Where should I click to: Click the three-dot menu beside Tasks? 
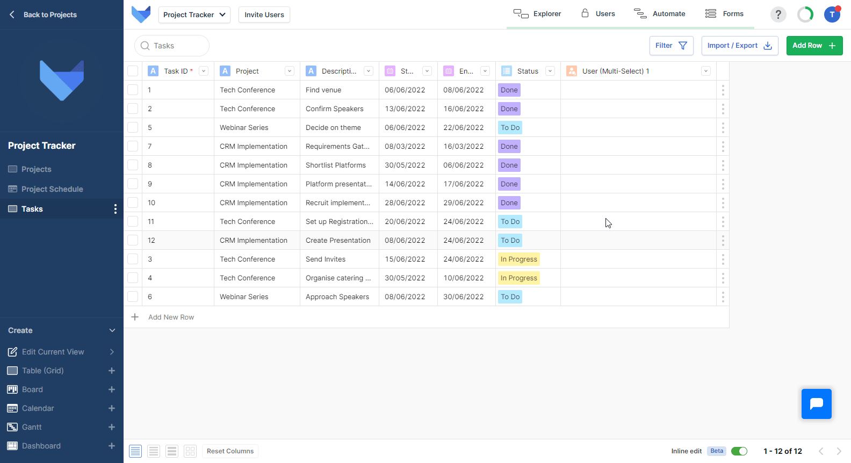[115, 209]
